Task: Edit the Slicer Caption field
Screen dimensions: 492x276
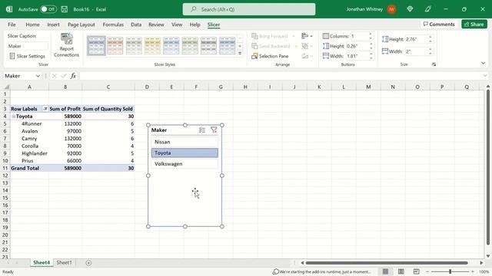Action: 28,46
